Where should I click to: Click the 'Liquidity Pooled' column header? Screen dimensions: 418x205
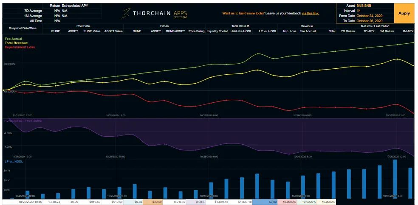click(217, 31)
